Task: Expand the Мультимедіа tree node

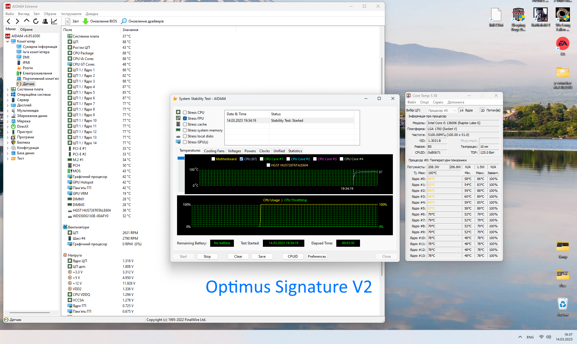Action: pyautogui.click(x=7, y=111)
